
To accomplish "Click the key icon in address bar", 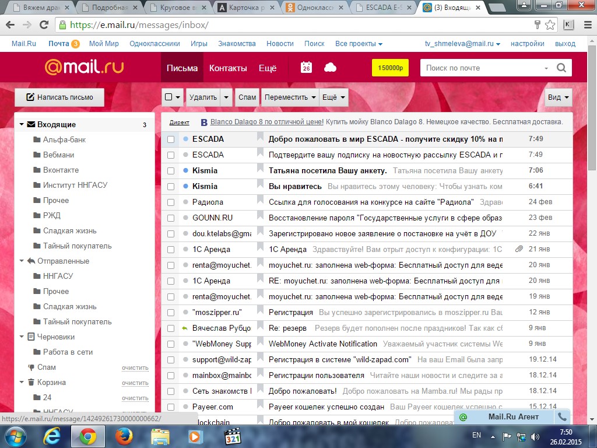I will [x=537, y=25].
